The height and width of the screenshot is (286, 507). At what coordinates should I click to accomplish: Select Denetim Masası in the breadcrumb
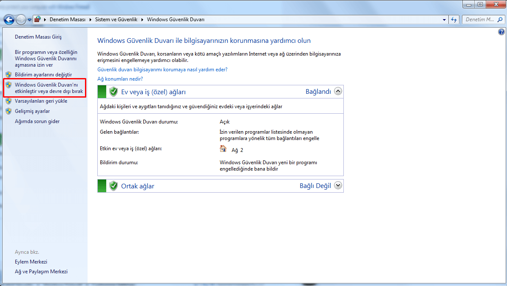pyautogui.click(x=67, y=20)
